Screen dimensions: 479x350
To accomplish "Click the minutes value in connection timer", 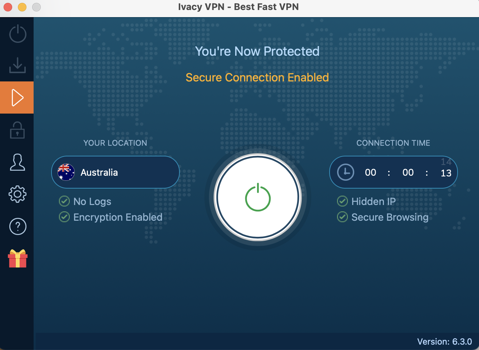I will pyautogui.click(x=408, y=172).
